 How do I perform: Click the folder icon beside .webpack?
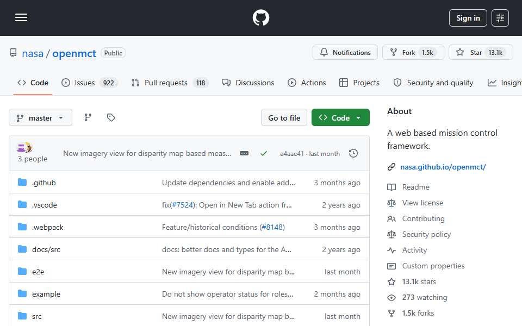[22, 227]
